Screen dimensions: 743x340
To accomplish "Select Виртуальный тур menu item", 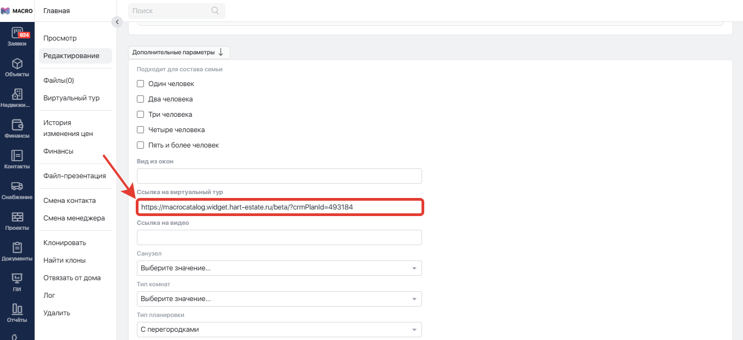I will pyautogui.click(x=71, y=98).
